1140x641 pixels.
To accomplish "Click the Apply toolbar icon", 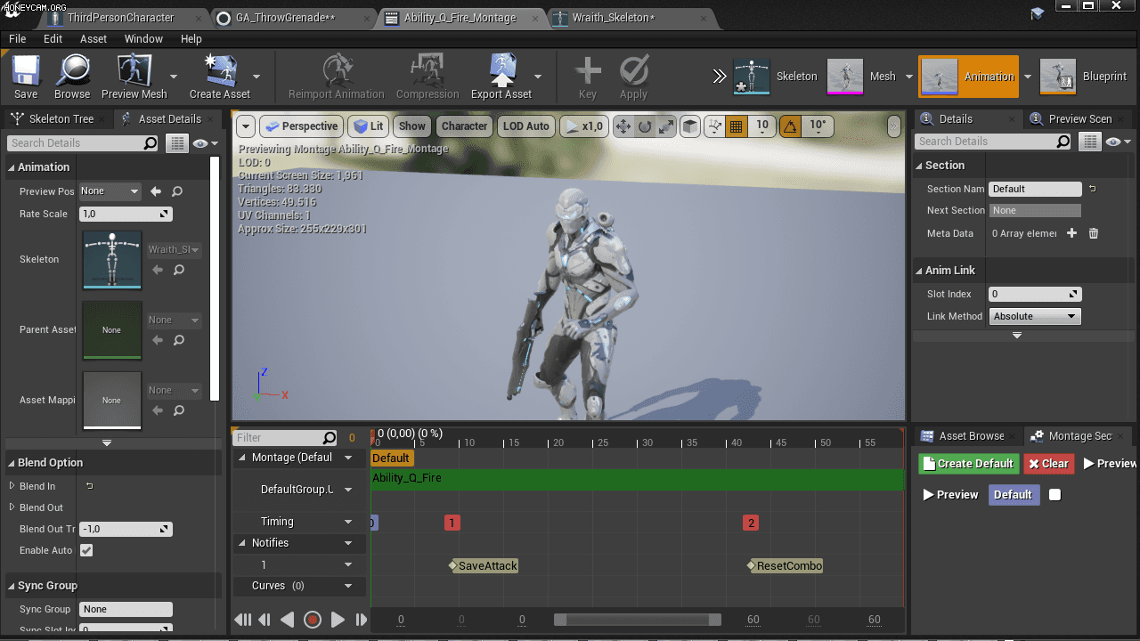I will pos(633,77).
